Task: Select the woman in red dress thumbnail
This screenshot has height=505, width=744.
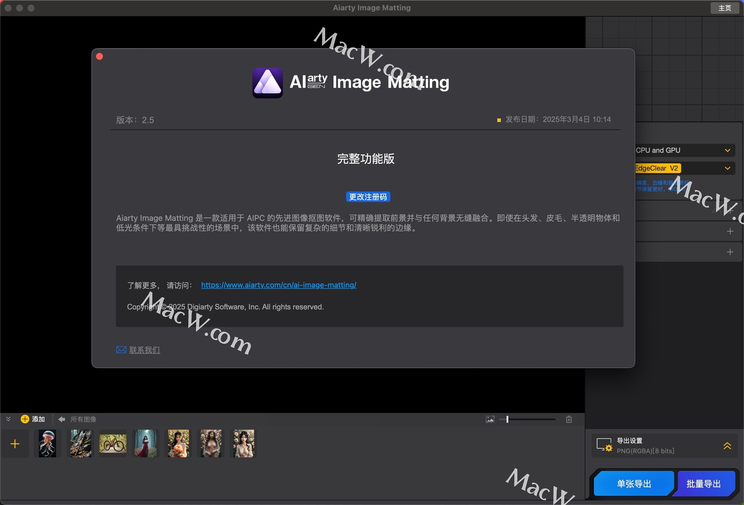Action: tap(146, 443)
